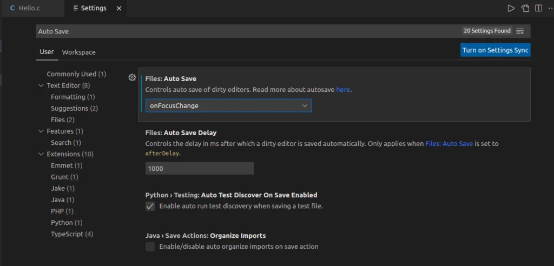Collapse the Extensions tree section

coord(42,154)
